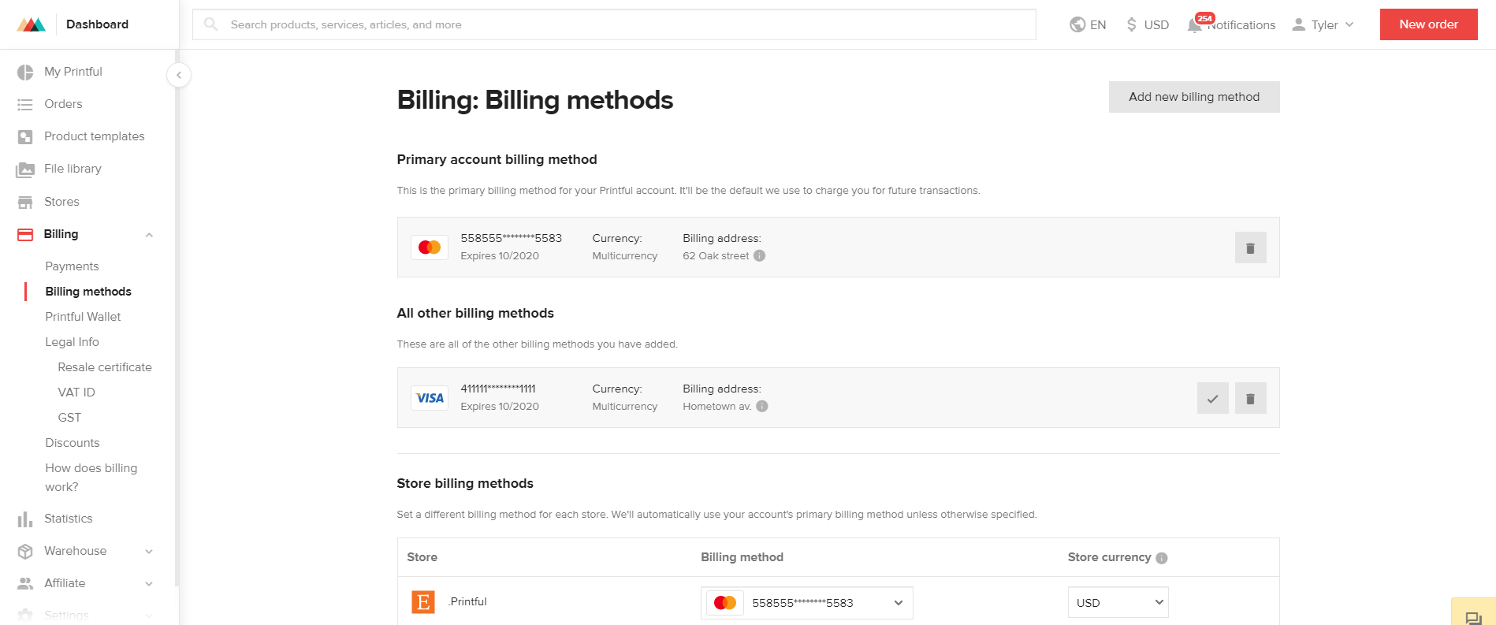Expand the Warehouse submenu chevron
This screenshot has width=1496, height=625.
149,551
